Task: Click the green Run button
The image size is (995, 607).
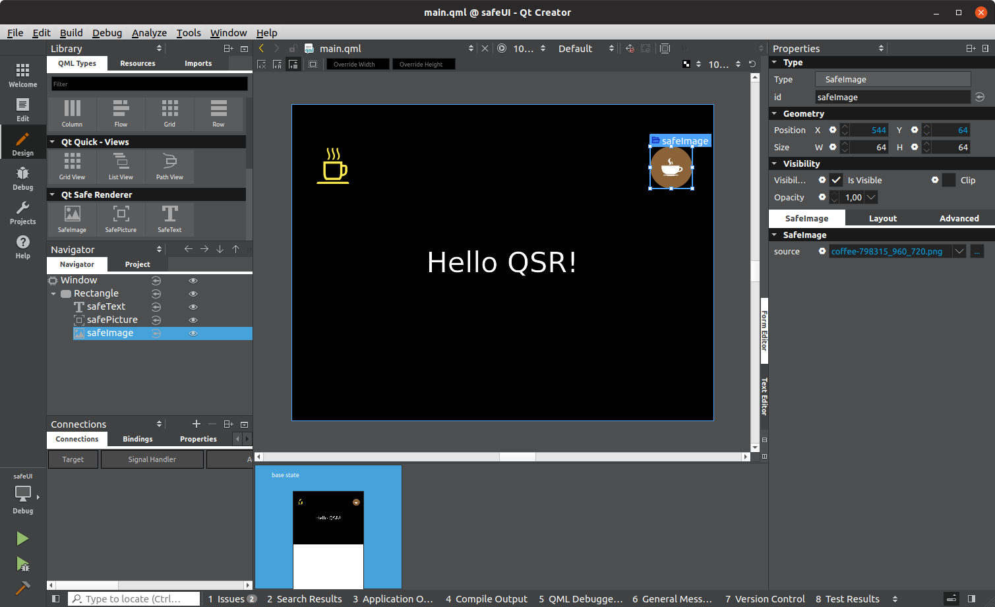Action: pos(22,538)
